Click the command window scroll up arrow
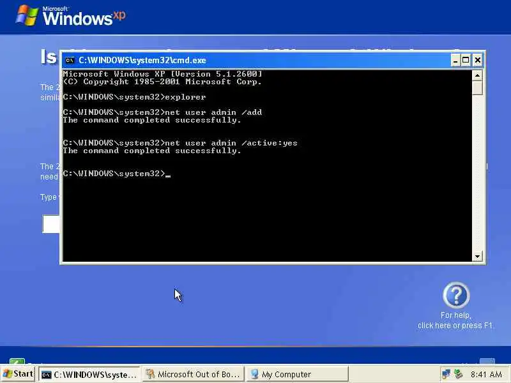 [x=477, y=75]
